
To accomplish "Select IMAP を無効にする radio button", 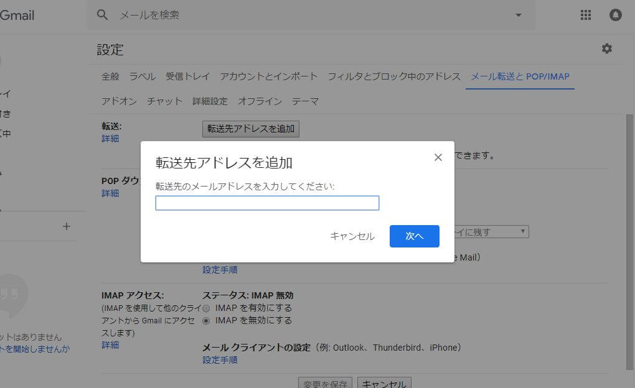I will [x=206, y=321].
